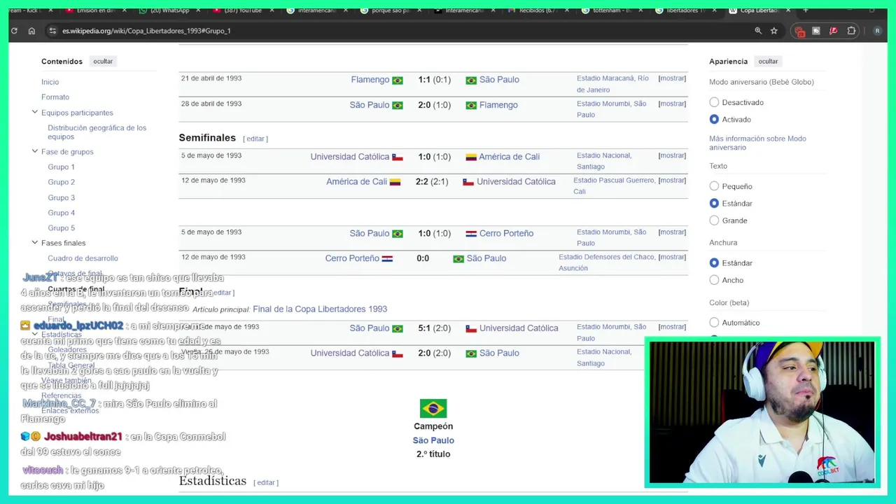
Task: Select Activado for Modo aniversario
Action: pos(714,120)
